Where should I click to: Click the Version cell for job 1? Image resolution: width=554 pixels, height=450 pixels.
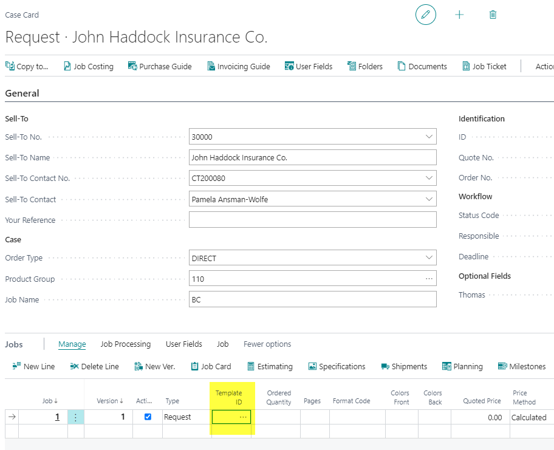click(x=109, y=417)
